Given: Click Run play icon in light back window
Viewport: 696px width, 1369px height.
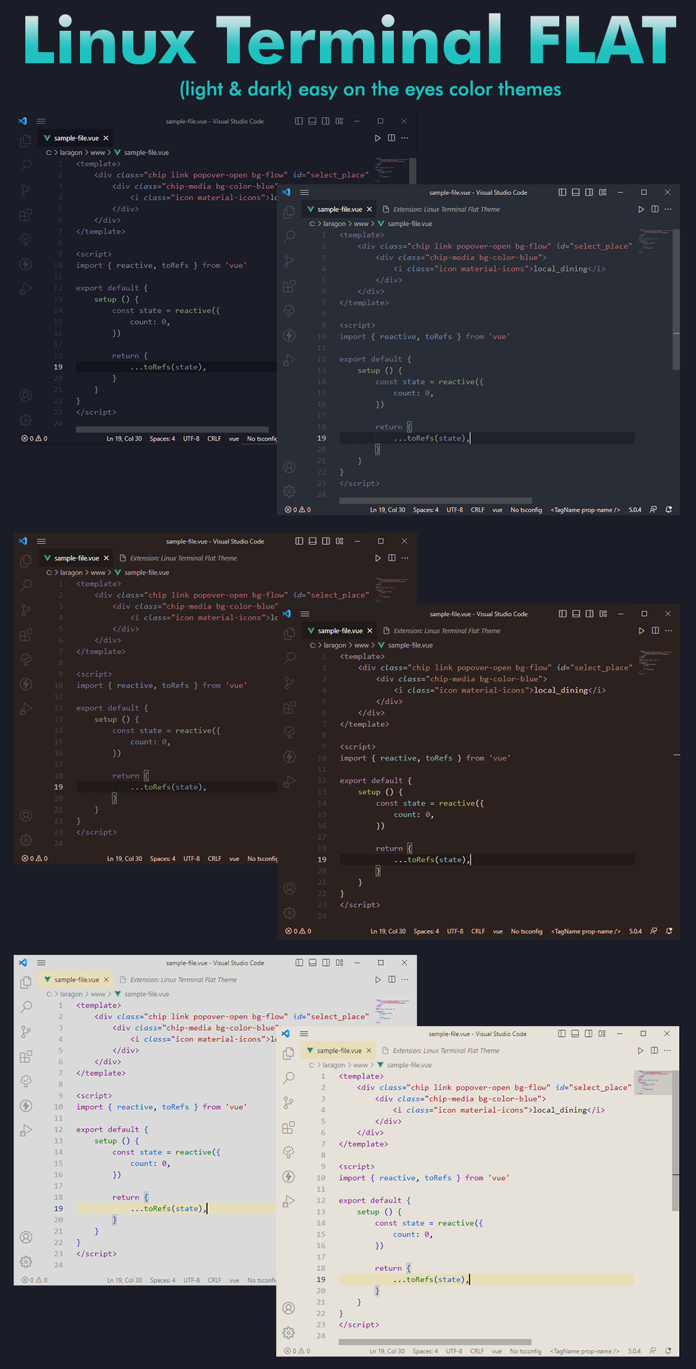Looking at the screenshot, I should point(378,980).
